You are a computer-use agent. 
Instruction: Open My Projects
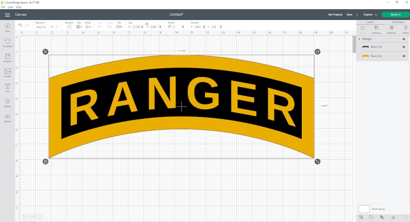pyautogui.click(x=335, y=14)
